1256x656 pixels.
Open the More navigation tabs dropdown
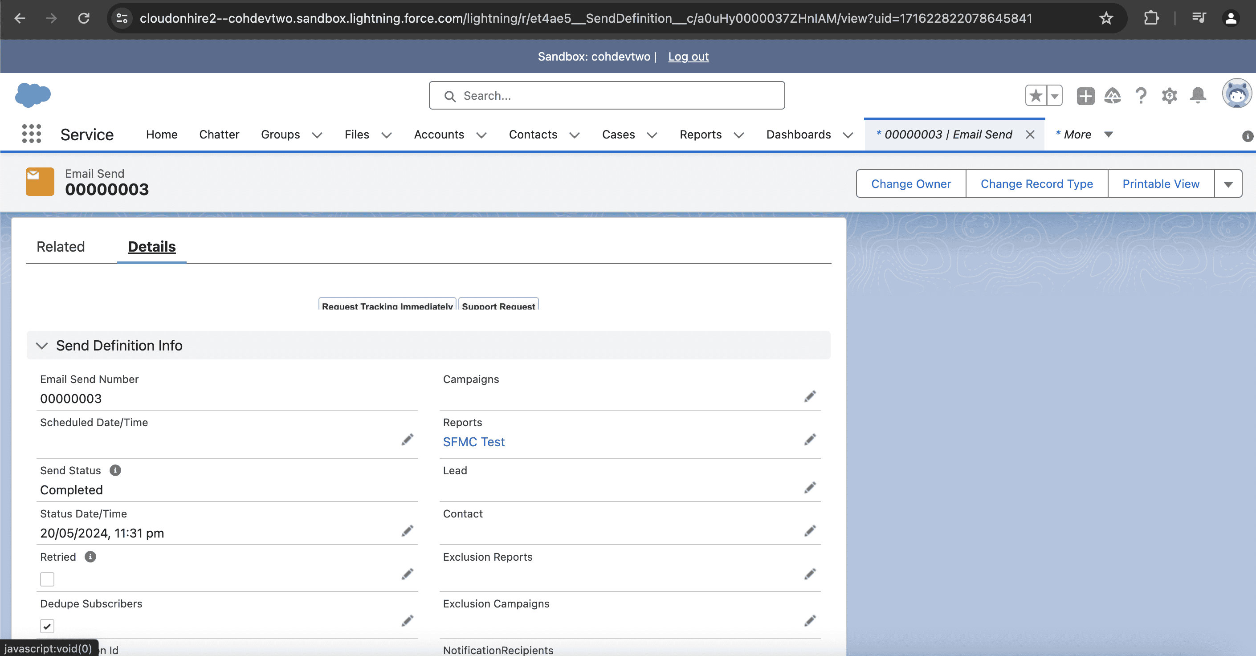[x=1085, y=134]
